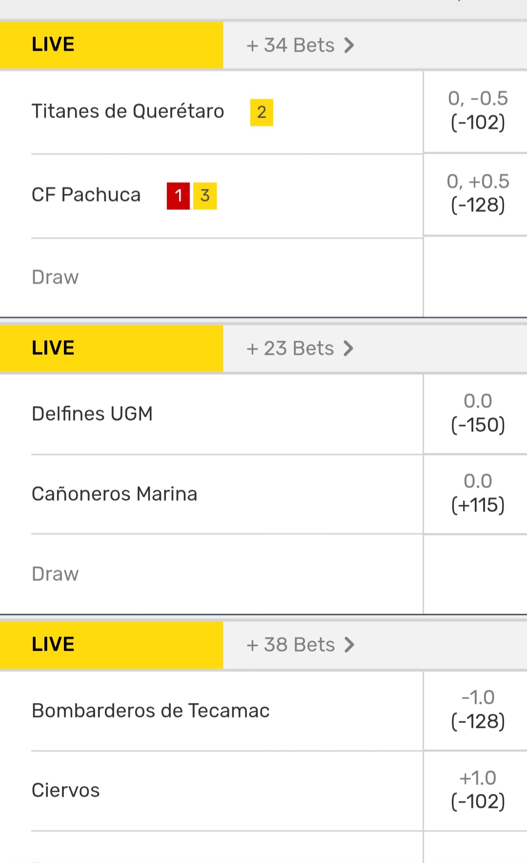This screenshot has height=863, width=527.
Task: Open the Titanes de Querétaro match
Action: click(x=128, y=111)
